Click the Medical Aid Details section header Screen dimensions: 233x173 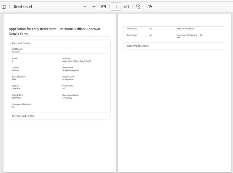click(x=23, y=116)
